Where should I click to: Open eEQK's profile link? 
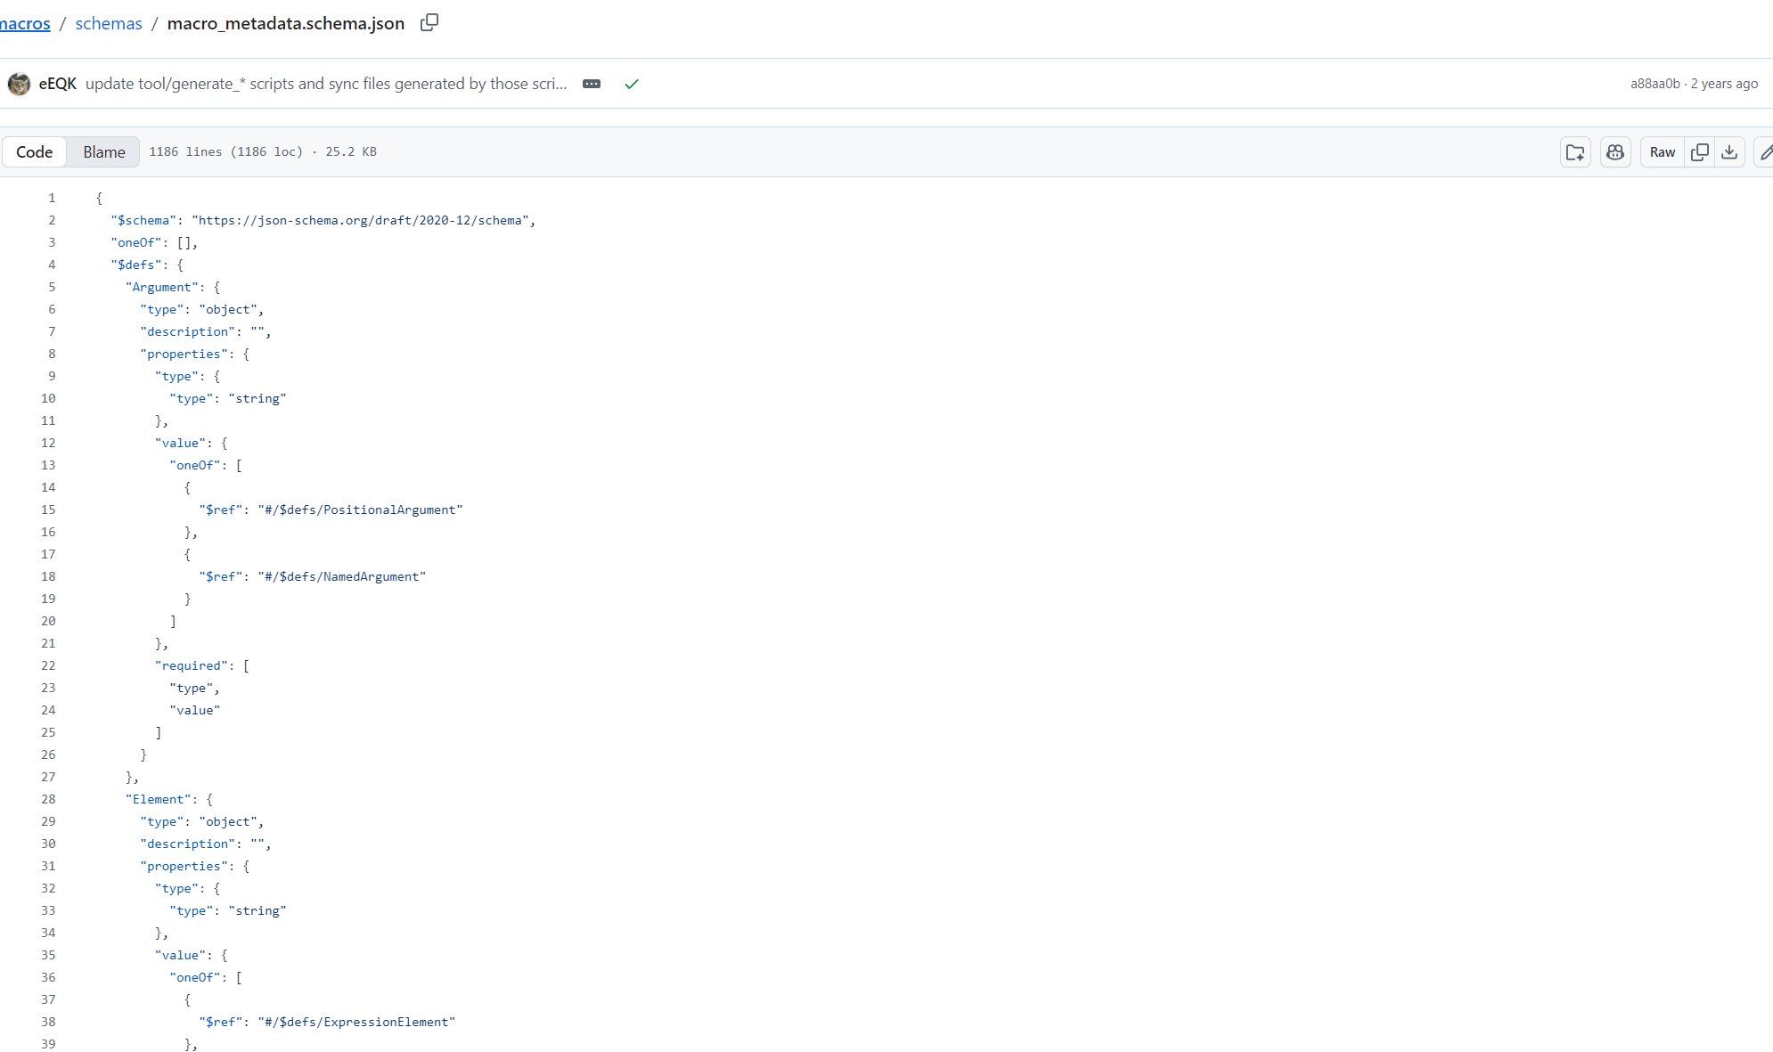coord(58,84)
